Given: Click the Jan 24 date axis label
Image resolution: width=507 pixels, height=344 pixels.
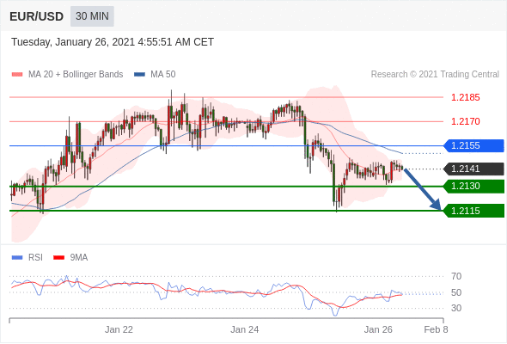Looking at the screenshot, I should coord(244,329).
